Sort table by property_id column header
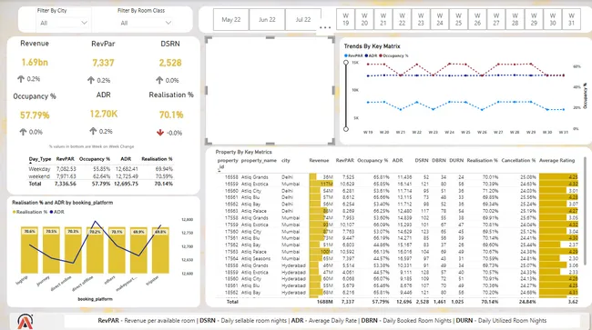Viewport: 592px width, 330px height. tap(228, 163)
